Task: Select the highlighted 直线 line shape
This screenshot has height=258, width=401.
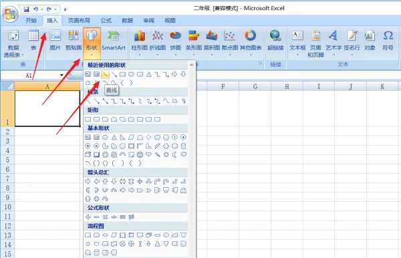Action: [x=105, y=74]
